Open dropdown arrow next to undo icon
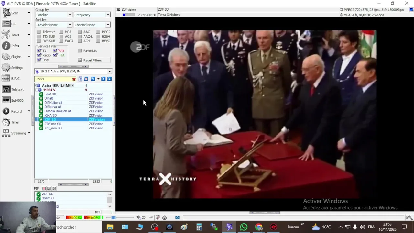Viewport: 414px width, 233px height. point(98,79)
